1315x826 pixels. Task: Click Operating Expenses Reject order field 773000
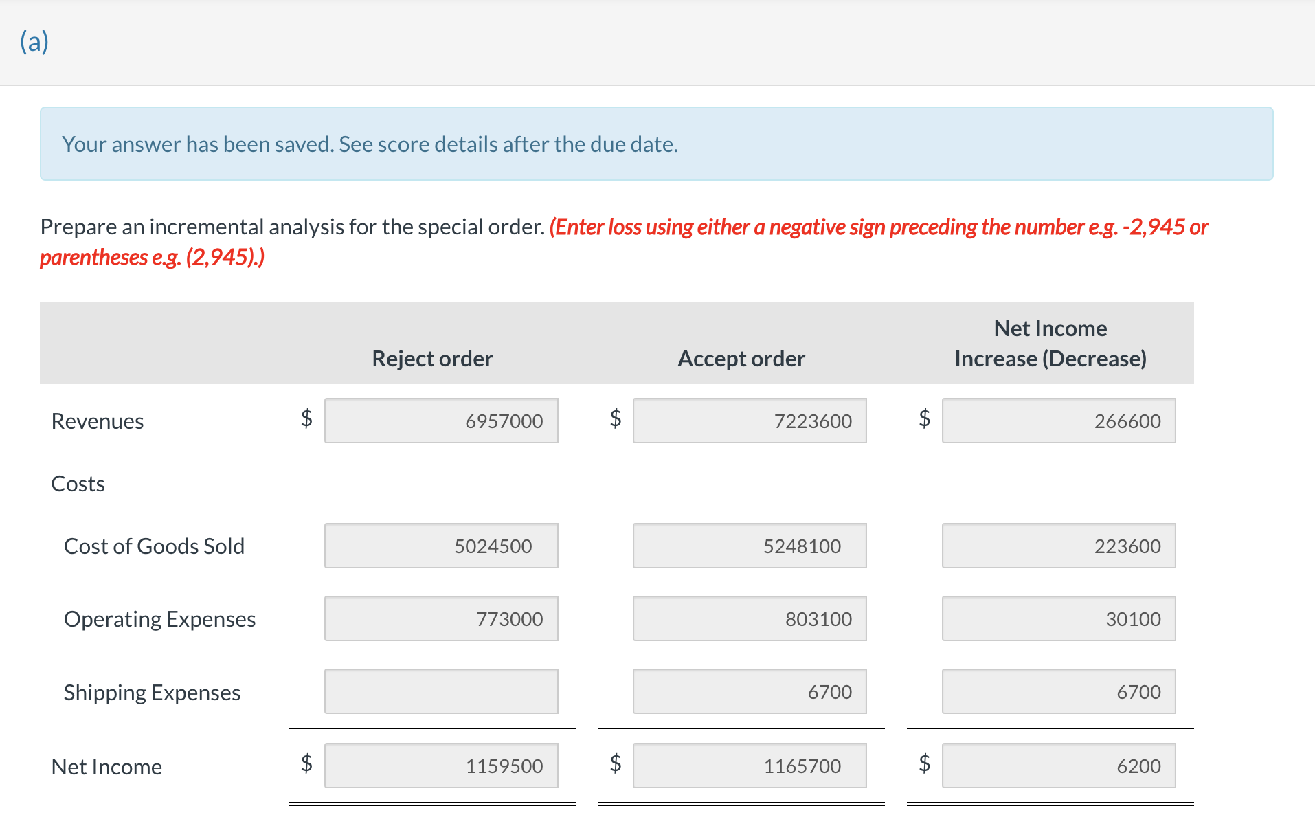click(441, 618)
